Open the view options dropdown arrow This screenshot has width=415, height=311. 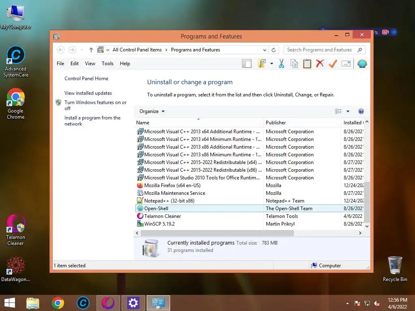(x=348, y=111)
